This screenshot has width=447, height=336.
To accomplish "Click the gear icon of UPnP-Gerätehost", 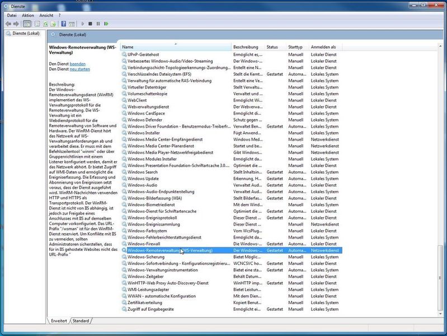I will click(x=124, y=54).
